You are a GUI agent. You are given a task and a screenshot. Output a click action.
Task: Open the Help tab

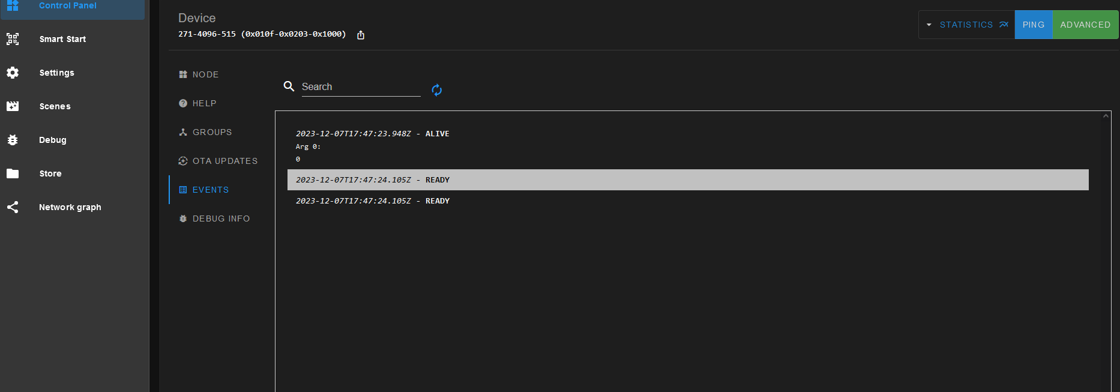click(x=204, y=103)
